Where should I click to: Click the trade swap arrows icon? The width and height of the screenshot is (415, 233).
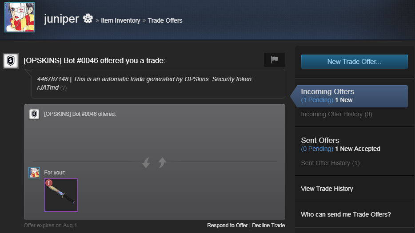tap(154, 162)
